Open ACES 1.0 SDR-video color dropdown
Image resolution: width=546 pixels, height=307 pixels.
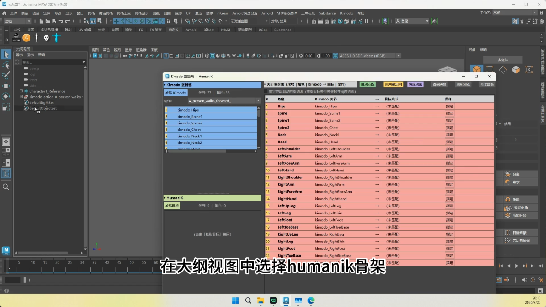click(370, 56)
